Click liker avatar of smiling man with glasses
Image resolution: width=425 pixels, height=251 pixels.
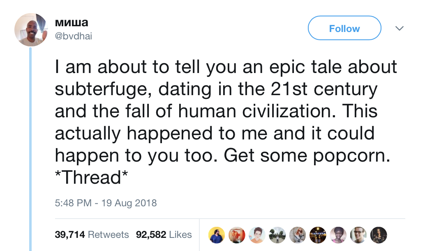[x=358, y=235]
